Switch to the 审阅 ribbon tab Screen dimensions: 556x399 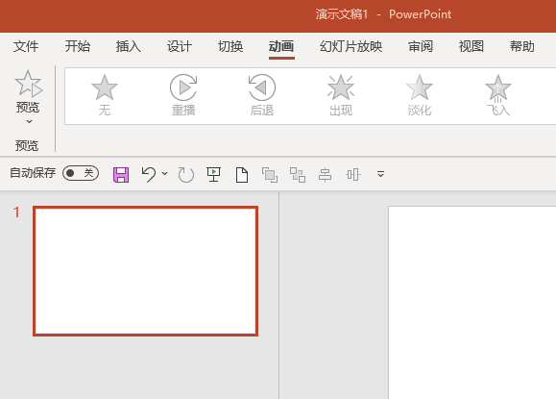click(421, 46)
